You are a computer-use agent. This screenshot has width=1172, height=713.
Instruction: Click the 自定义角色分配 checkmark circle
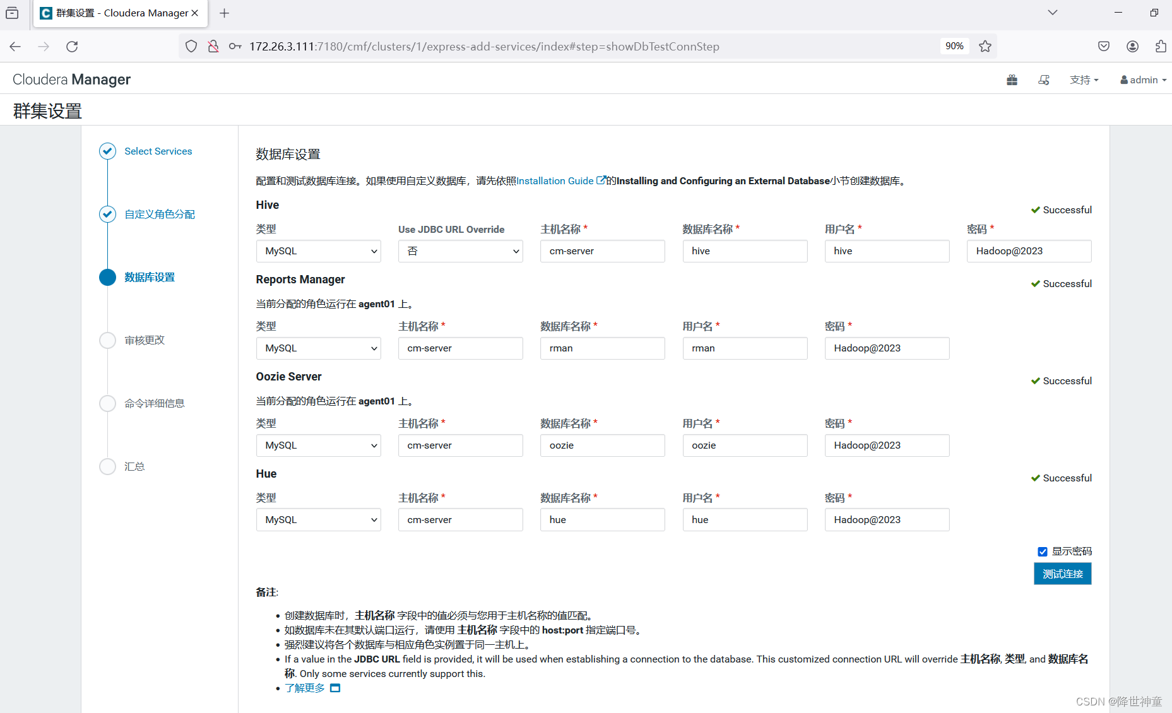point(108,215)
